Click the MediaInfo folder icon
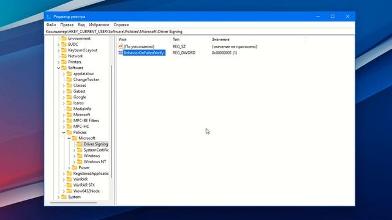Image resolution: width=392 pixels, height=220 pixels. [69, 109]
